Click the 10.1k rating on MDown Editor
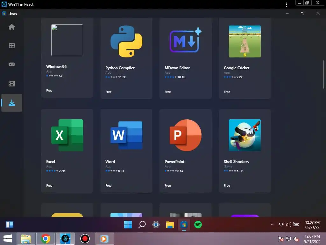Screen dimensions: 326x245 tap(181, 77)
